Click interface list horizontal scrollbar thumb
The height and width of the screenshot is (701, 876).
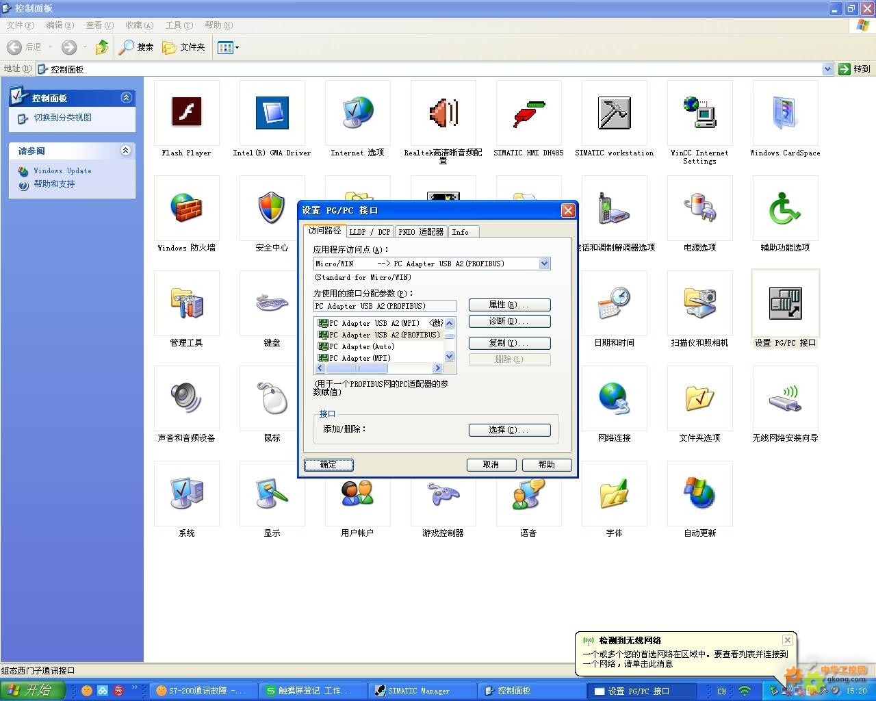[357, 368]
